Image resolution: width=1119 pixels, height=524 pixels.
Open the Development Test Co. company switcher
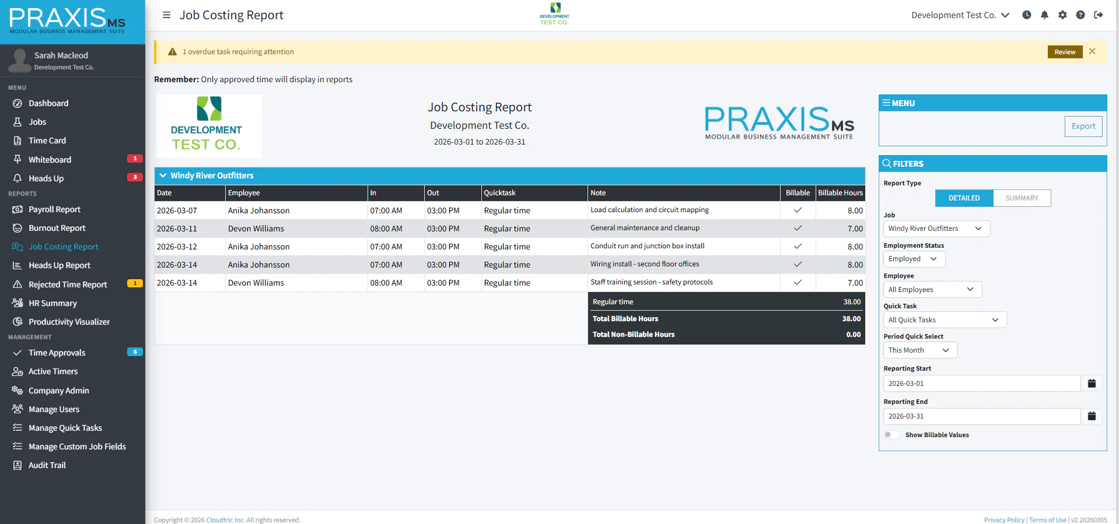pyautogui.click(x=960, y=15)
